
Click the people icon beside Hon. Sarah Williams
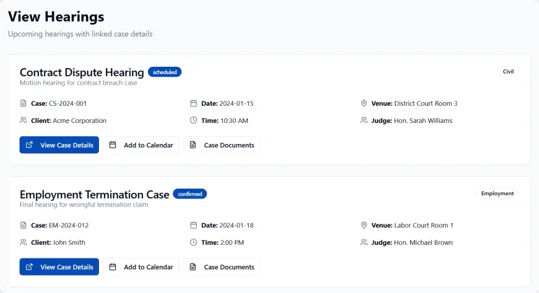pos(364,121)
